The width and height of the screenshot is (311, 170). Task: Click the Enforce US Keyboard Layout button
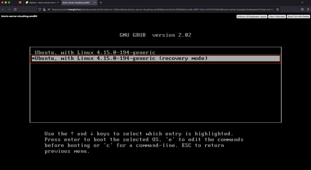252,17
